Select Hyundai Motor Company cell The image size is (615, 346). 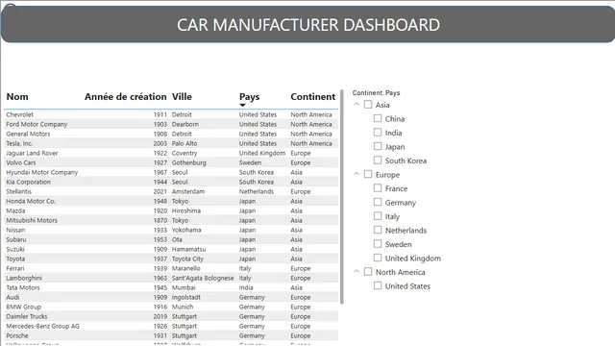42,172
